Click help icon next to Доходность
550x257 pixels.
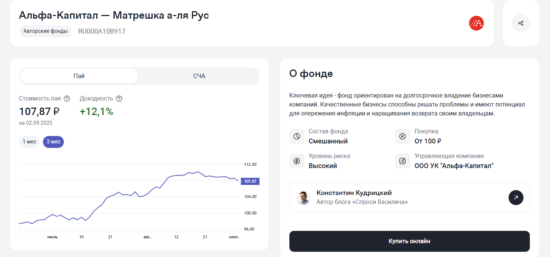click(119, 99)
